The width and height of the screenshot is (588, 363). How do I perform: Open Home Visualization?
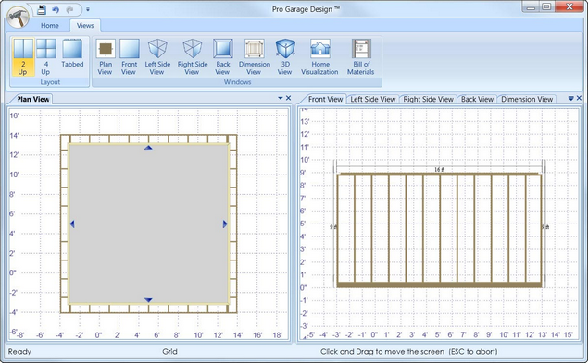click(319, 57)
